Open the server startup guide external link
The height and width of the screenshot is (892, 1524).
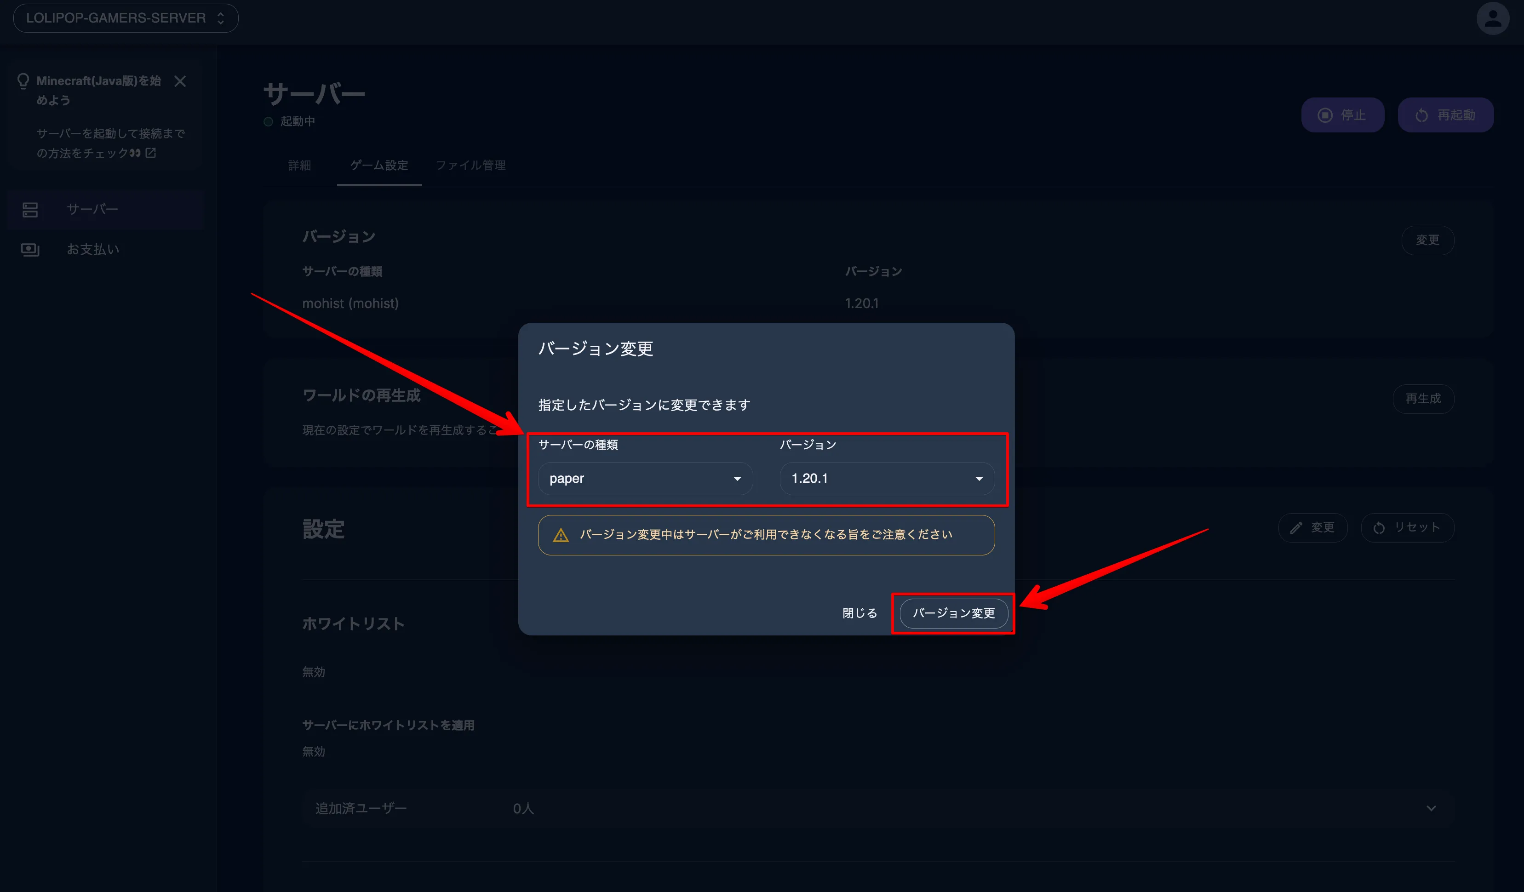(150, 153)
